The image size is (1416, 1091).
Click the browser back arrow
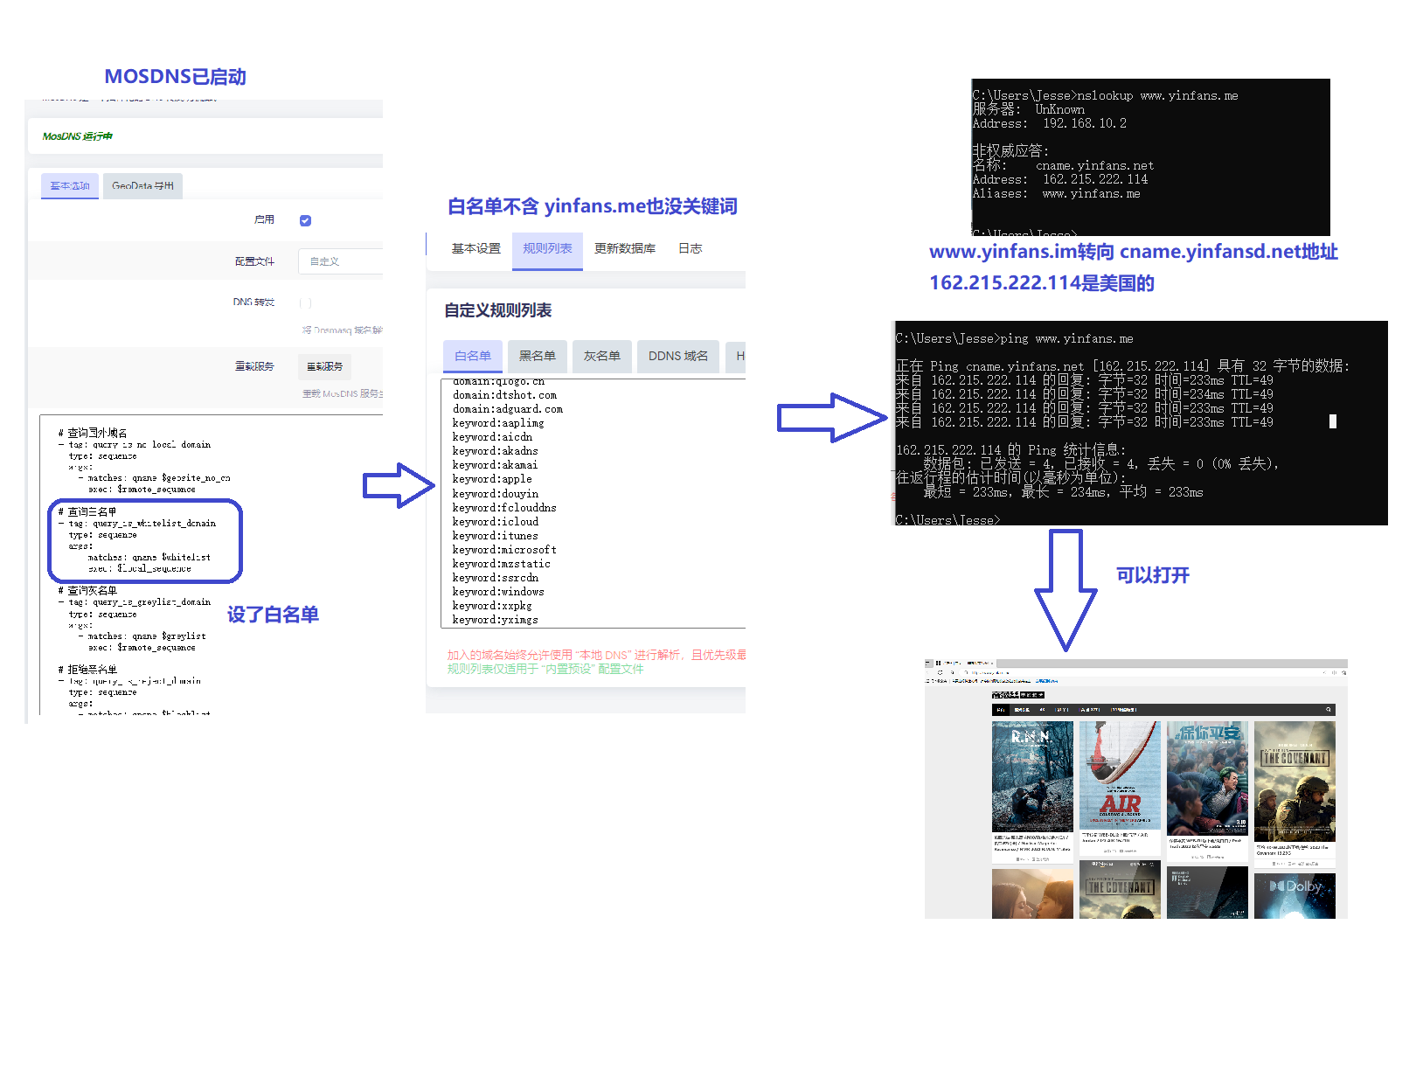[927, 672]
